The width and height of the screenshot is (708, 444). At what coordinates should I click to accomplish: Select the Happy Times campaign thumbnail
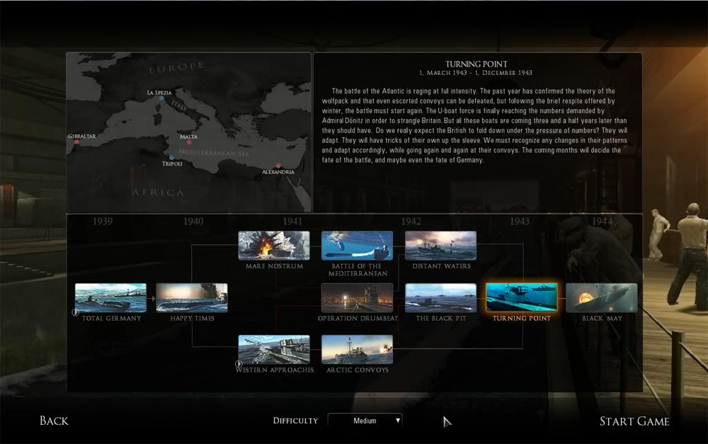[192, 297]
